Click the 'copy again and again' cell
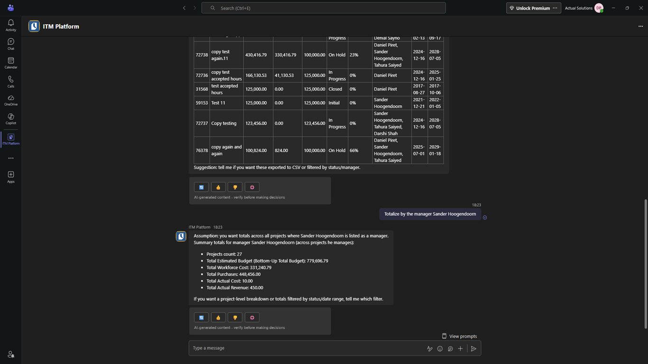The width and height of the screenshot is (648, 364). (226, 150)
